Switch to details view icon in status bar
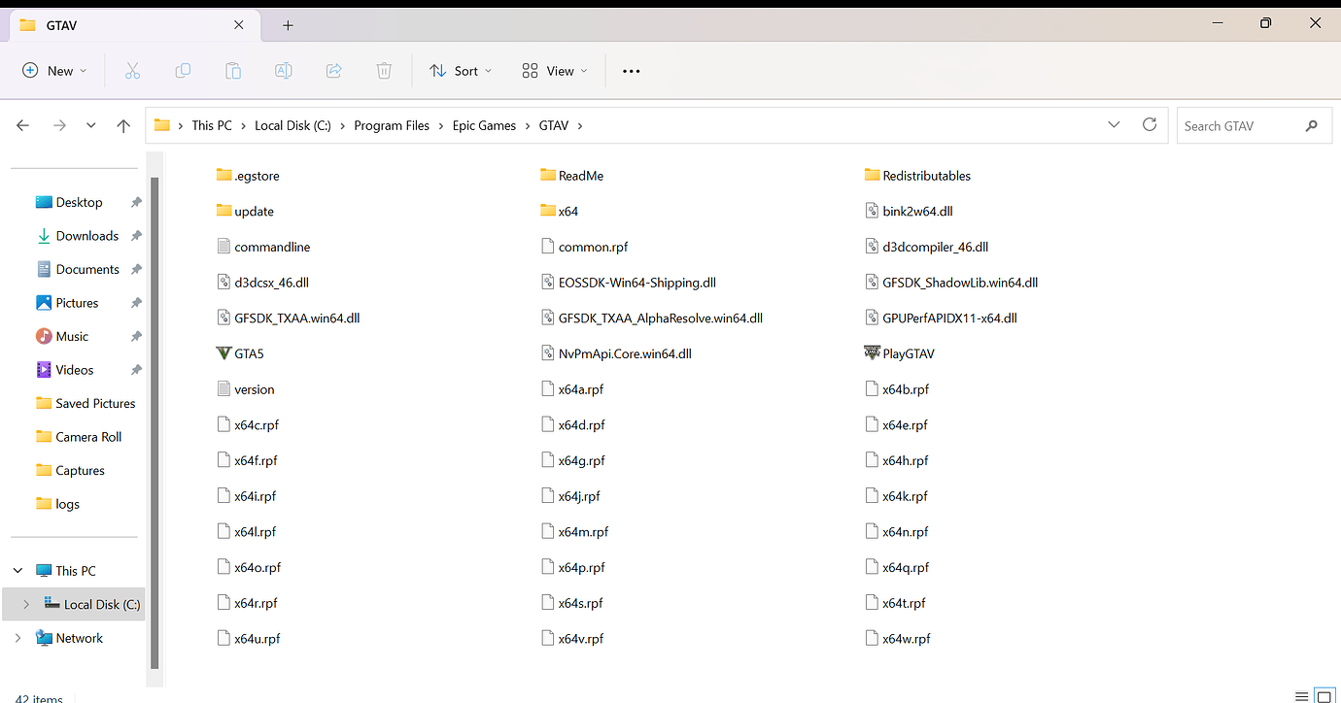 (1302, 696)
